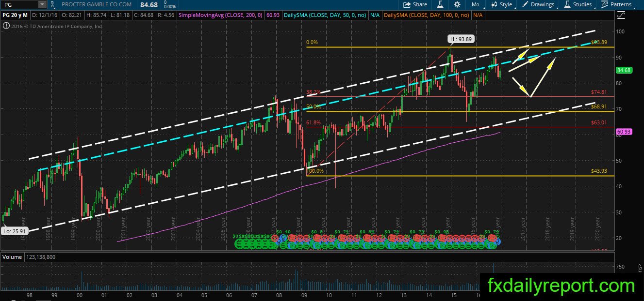Click the Volume panel label
This screenshot has height=301, width=644.
tap(11, 256)
